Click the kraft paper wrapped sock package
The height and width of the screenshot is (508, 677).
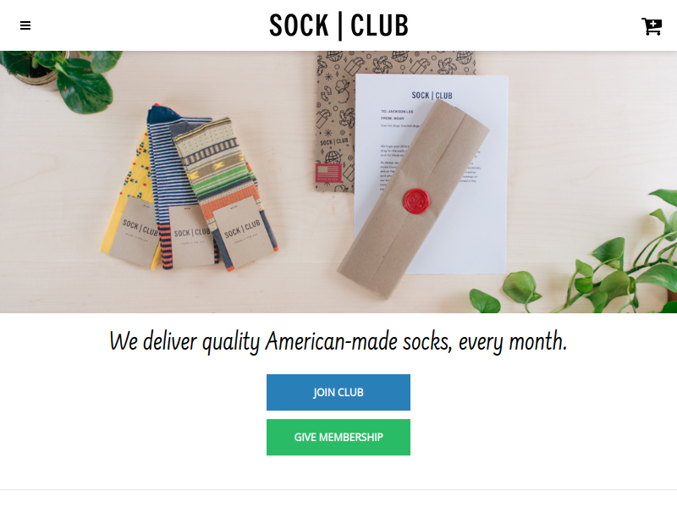point(414,200)
